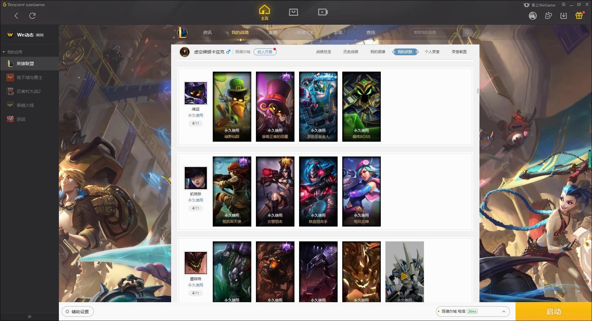
Task: Switch to 我的皮肤 sub-tab
Action: (405, 52)
